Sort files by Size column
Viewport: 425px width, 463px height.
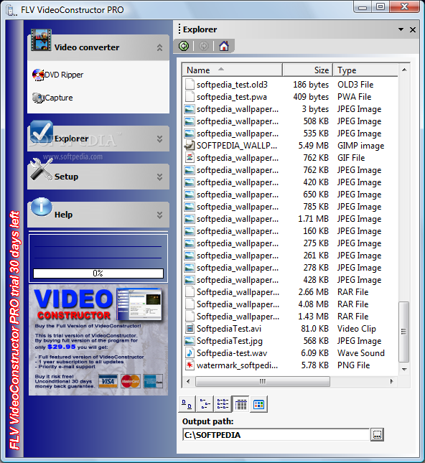pyautogui.click(x=307, y=70)
